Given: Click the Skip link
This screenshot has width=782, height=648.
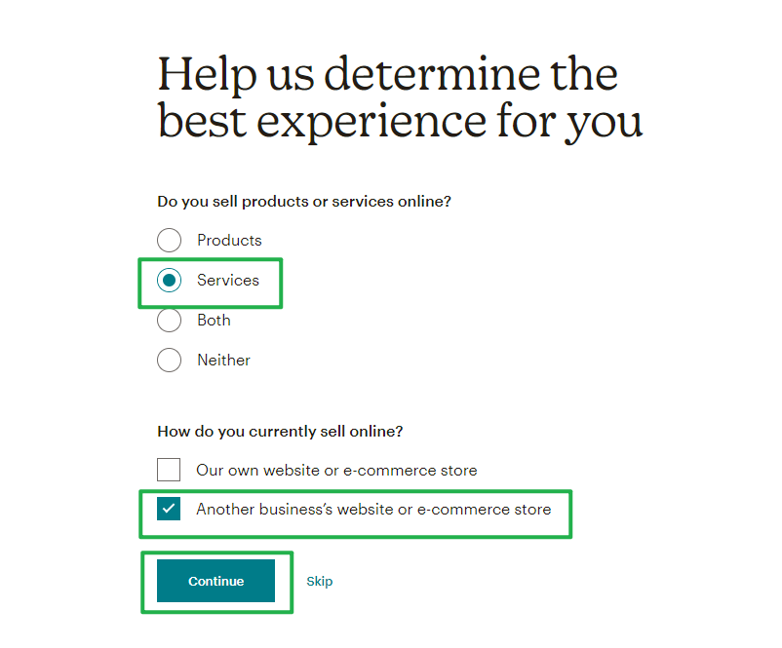Looking at the screenshot, I should point(319,581).
